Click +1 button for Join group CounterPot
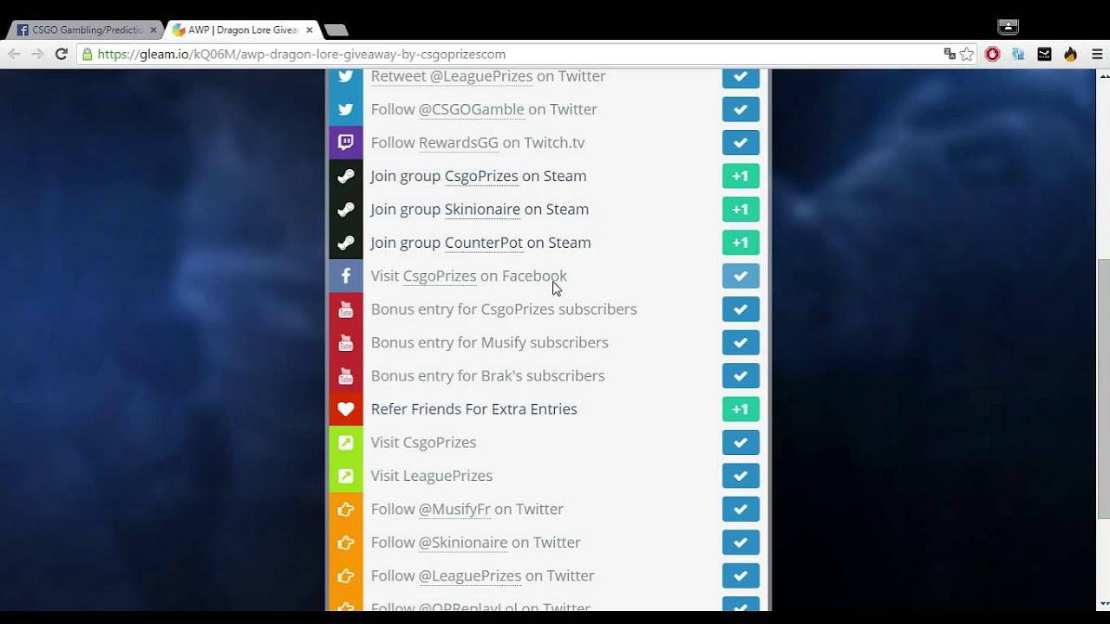Screen dimensions: 1110x624 741,243
